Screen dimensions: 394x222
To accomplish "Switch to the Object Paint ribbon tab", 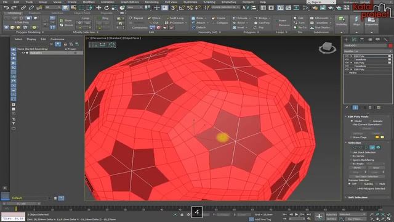I will [x=82, y=13].
